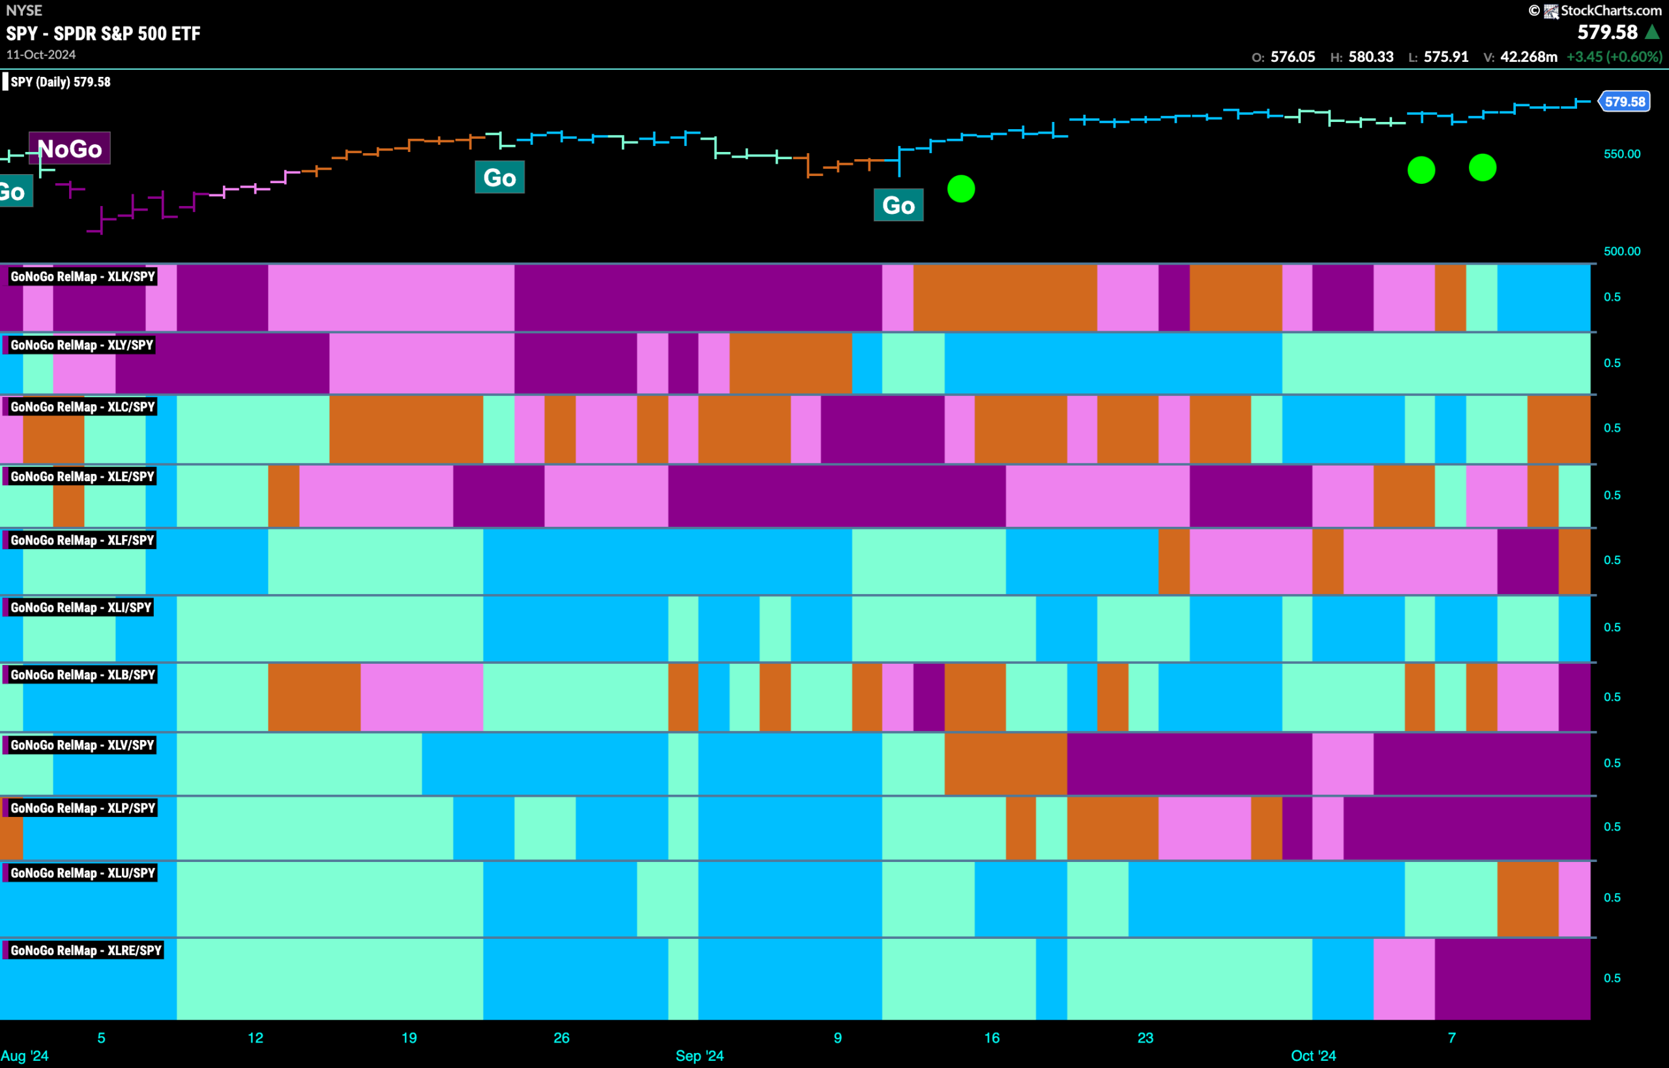1669x1068 pixels.
Task: Click the Oct '24 date axis label
Action: coord(1312,1056)
